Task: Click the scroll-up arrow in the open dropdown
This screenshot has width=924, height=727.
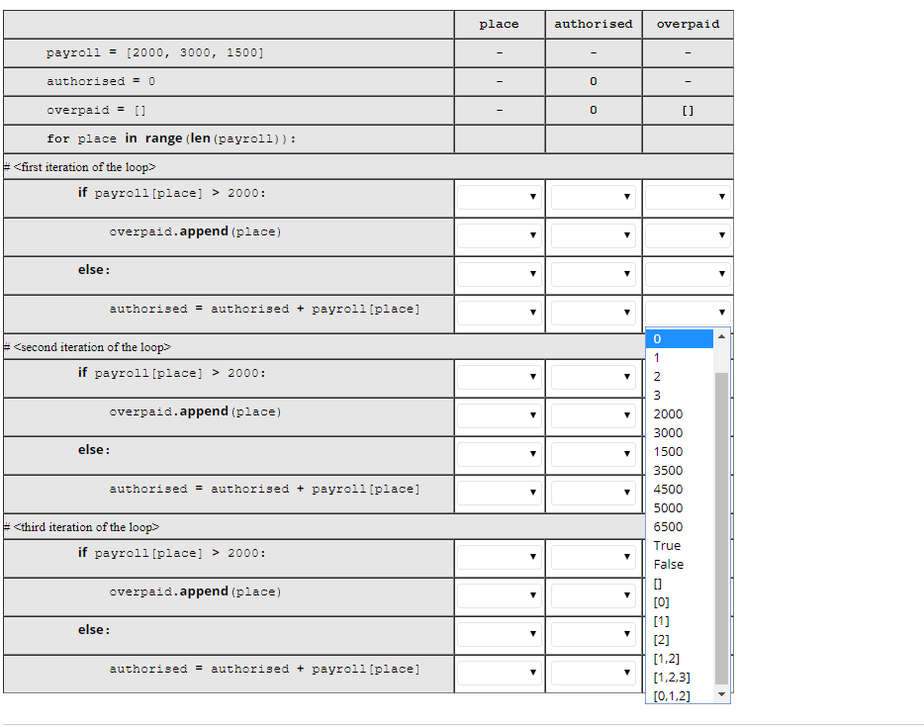Action: 722,334
